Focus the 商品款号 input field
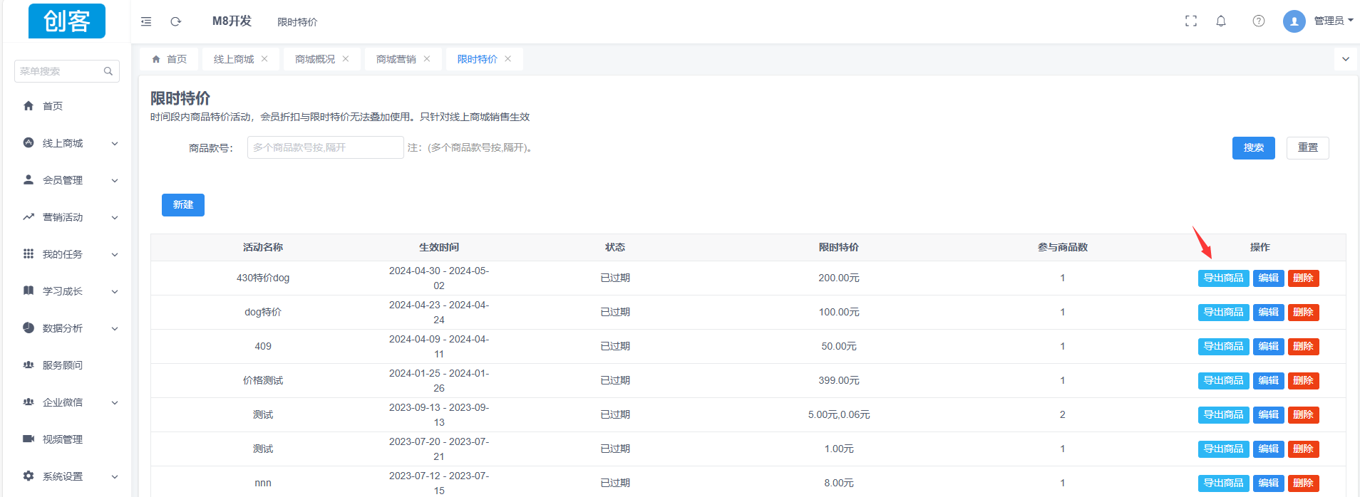 325,147
